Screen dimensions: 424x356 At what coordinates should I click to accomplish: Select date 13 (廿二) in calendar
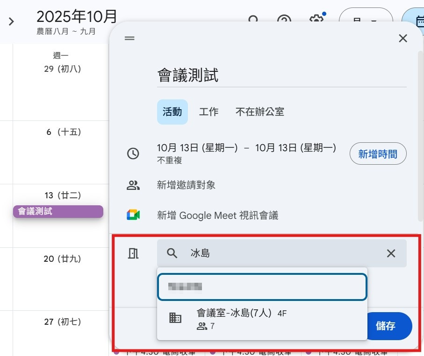tap(63, 195)
